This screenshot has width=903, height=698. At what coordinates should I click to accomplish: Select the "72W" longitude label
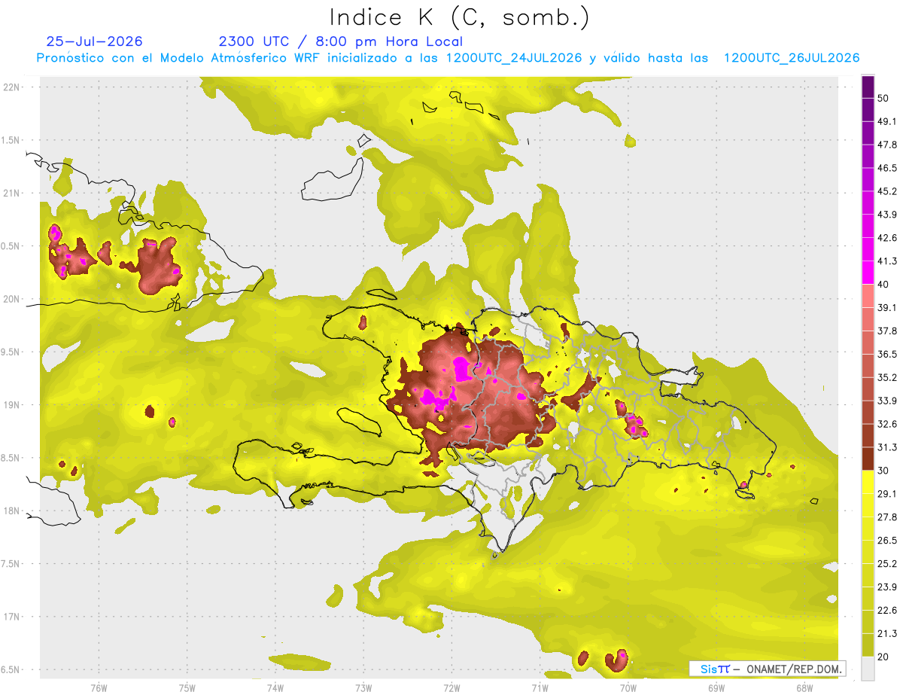451,687
